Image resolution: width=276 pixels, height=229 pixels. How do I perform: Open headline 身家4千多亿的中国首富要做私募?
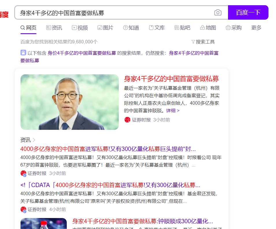(x=171, y=79)
